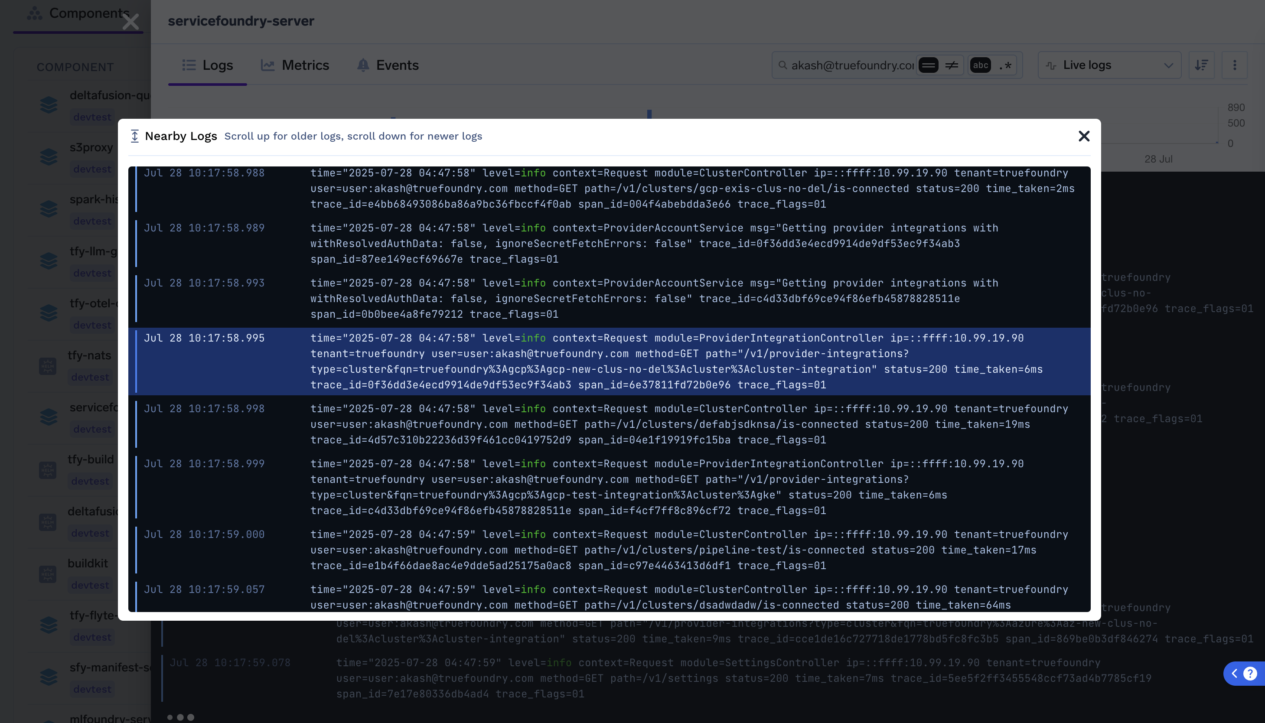Collapse the help widget chevron arrow
The height and width of the screenshot is (723, 1265).
1234,673
